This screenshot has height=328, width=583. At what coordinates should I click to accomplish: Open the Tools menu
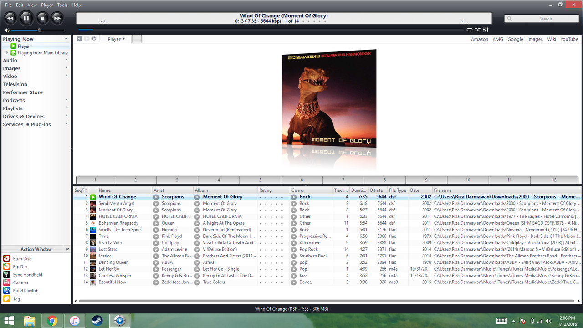click(x=62, y=5)
